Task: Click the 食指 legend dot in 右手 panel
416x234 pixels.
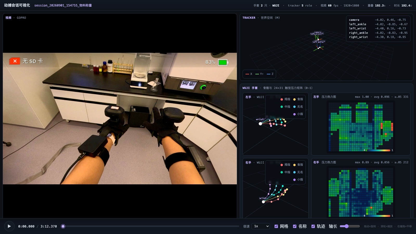Action: tap(294, 165)
